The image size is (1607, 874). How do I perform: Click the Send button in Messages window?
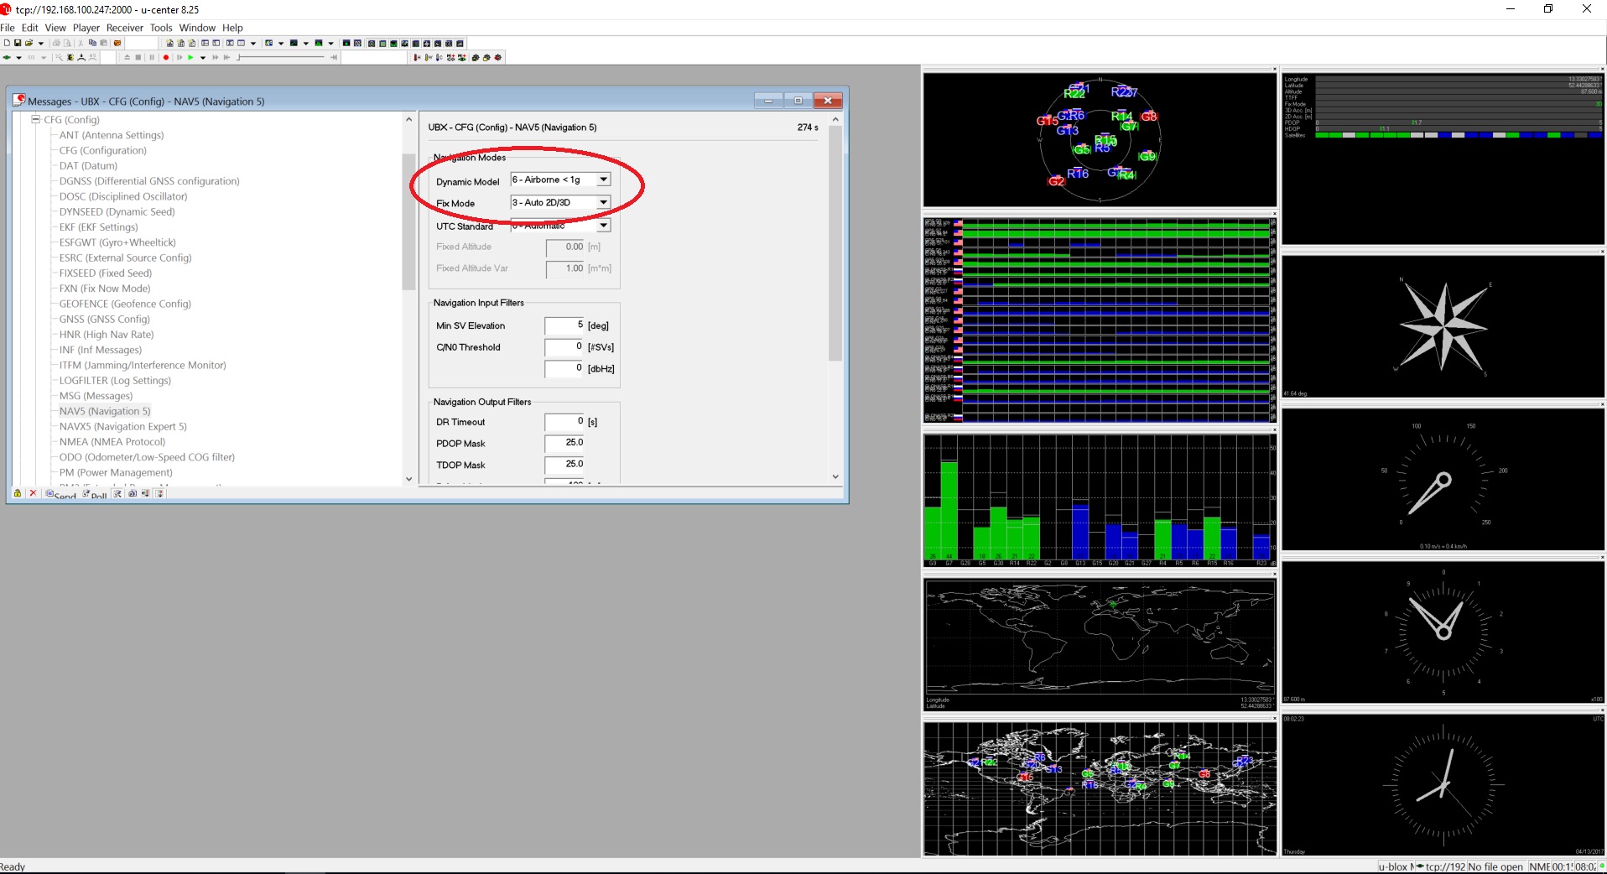click(x=60, y=494)
